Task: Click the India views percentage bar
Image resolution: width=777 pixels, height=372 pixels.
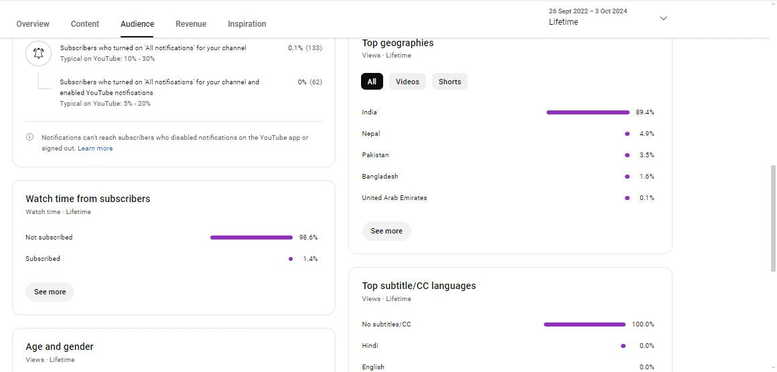Action: click(x=587, y=112)
